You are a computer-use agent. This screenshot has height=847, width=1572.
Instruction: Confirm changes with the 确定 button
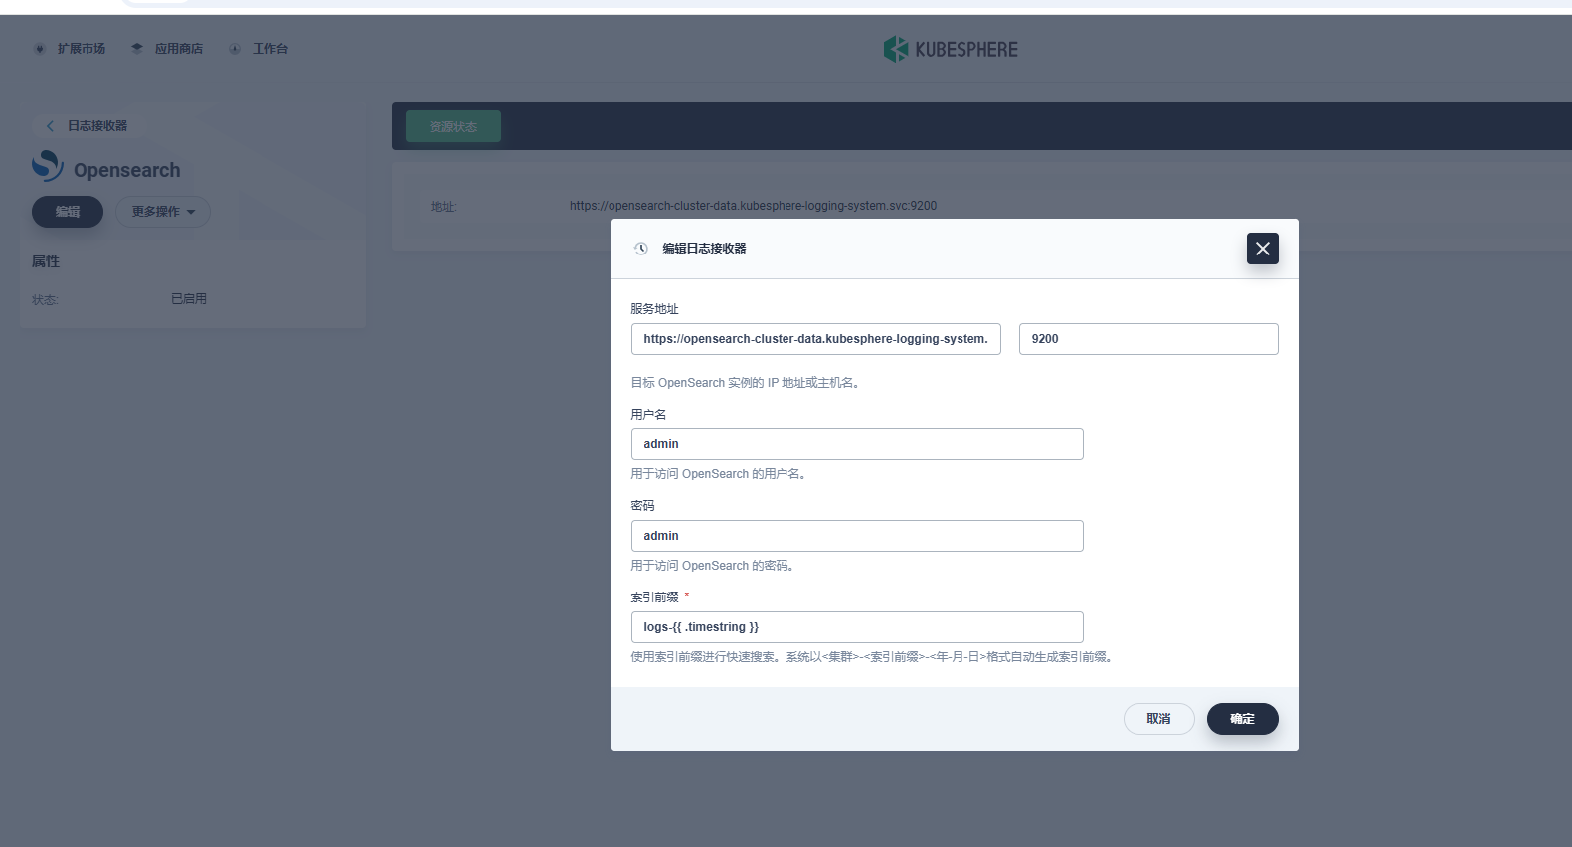click(x=1242, y=719)
